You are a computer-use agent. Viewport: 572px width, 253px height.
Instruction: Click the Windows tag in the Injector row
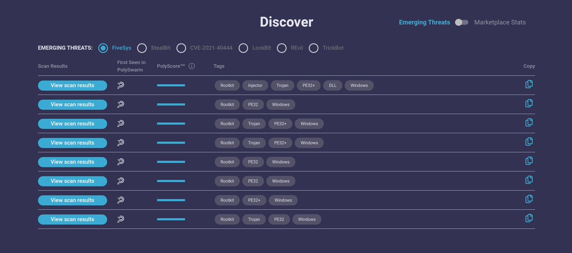tap(359, 85)
